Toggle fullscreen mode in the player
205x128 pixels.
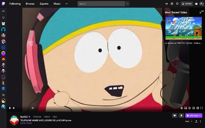[x=202, y=108]
